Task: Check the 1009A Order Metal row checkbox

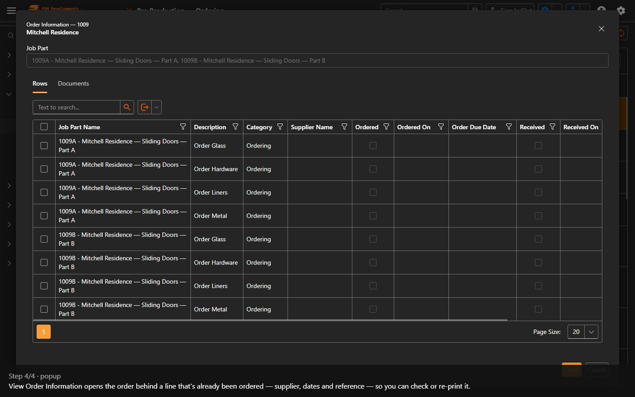Action: tap(44, 216)
